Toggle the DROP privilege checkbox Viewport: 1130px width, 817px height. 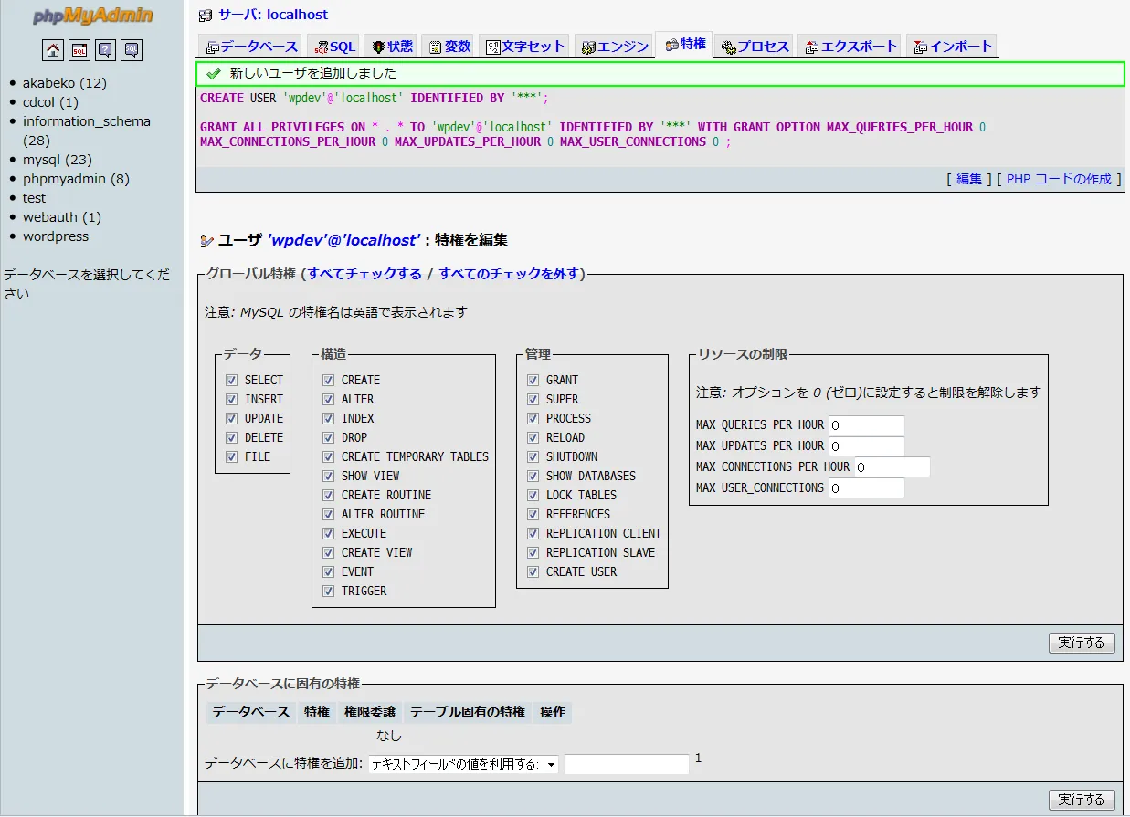(x=328, y=437)
